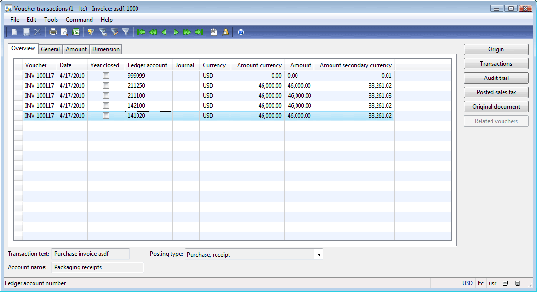The image size is (537, 292).
Task: Go to next page of records
Action: point(187,32)
